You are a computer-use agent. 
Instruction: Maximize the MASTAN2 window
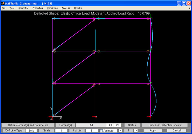pyautogui.click(x=183, y=3)
